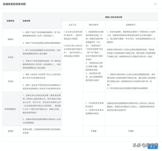The image size is (162, 151).
Task: Click 不需要 under the 品牌授权书 column
Action: (131, 131)
